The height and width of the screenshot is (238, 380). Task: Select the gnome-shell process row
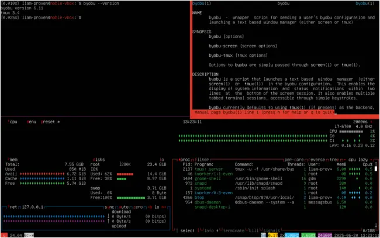click(277, 178)
